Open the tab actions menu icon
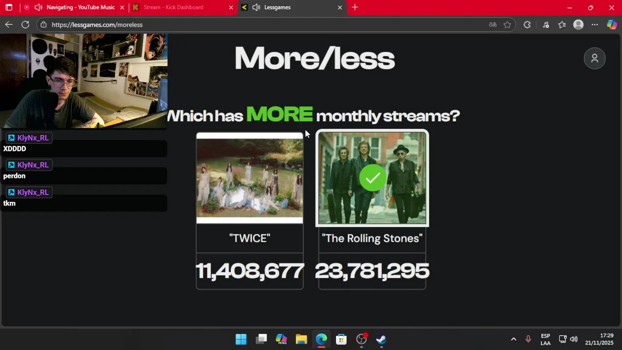The height and width of the screenshot is (350, 622). (x=9, y=7)
